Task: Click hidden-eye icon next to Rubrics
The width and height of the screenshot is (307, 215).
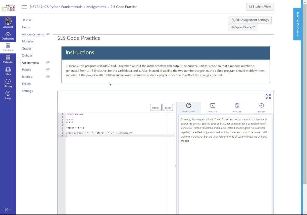Action: pyautogui.click(x=48, y=76)
